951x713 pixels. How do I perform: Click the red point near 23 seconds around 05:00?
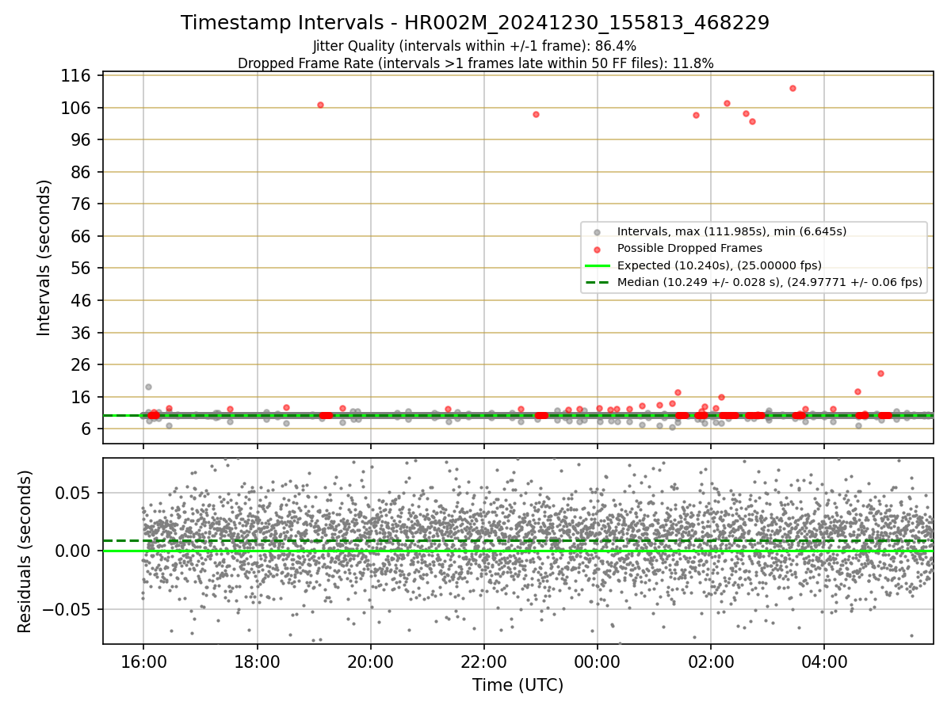pos(880,373)
